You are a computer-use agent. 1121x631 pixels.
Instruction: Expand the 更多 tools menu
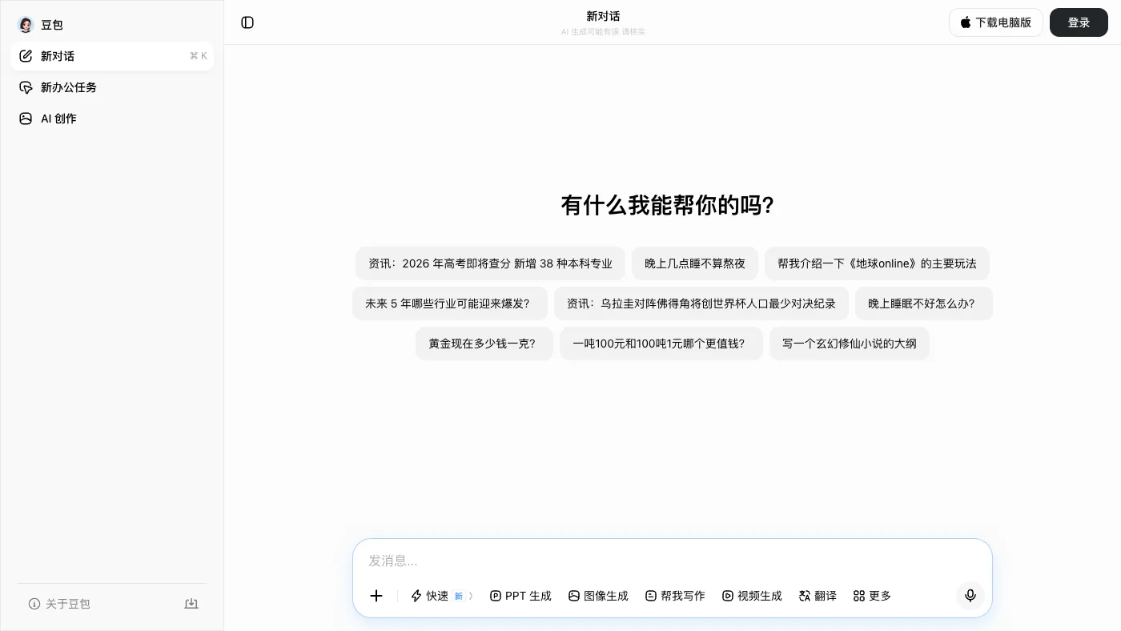click(872, 596)
